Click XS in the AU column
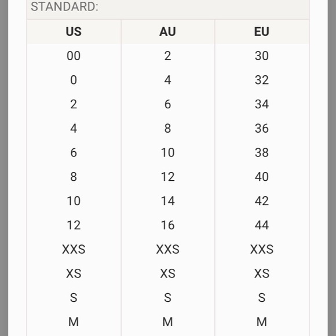 [x=167, y=273]
